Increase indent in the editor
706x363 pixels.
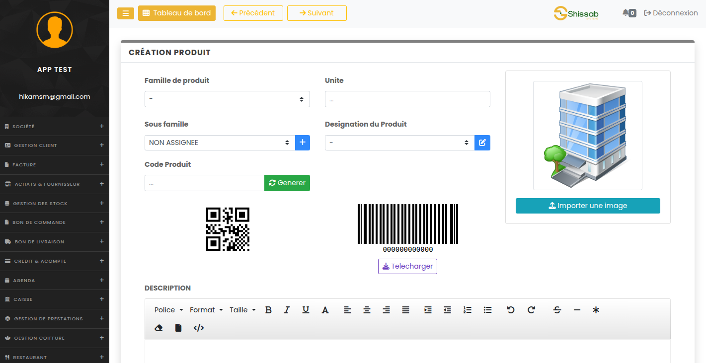tap(428, 310)
